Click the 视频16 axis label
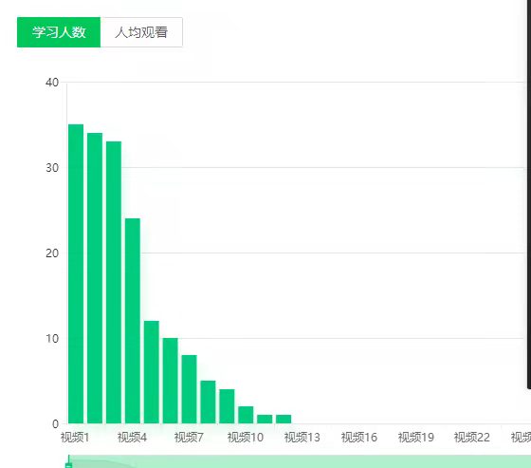Viewport: 531px width, 468px height. pyautogui.click(x=359, y=437)
